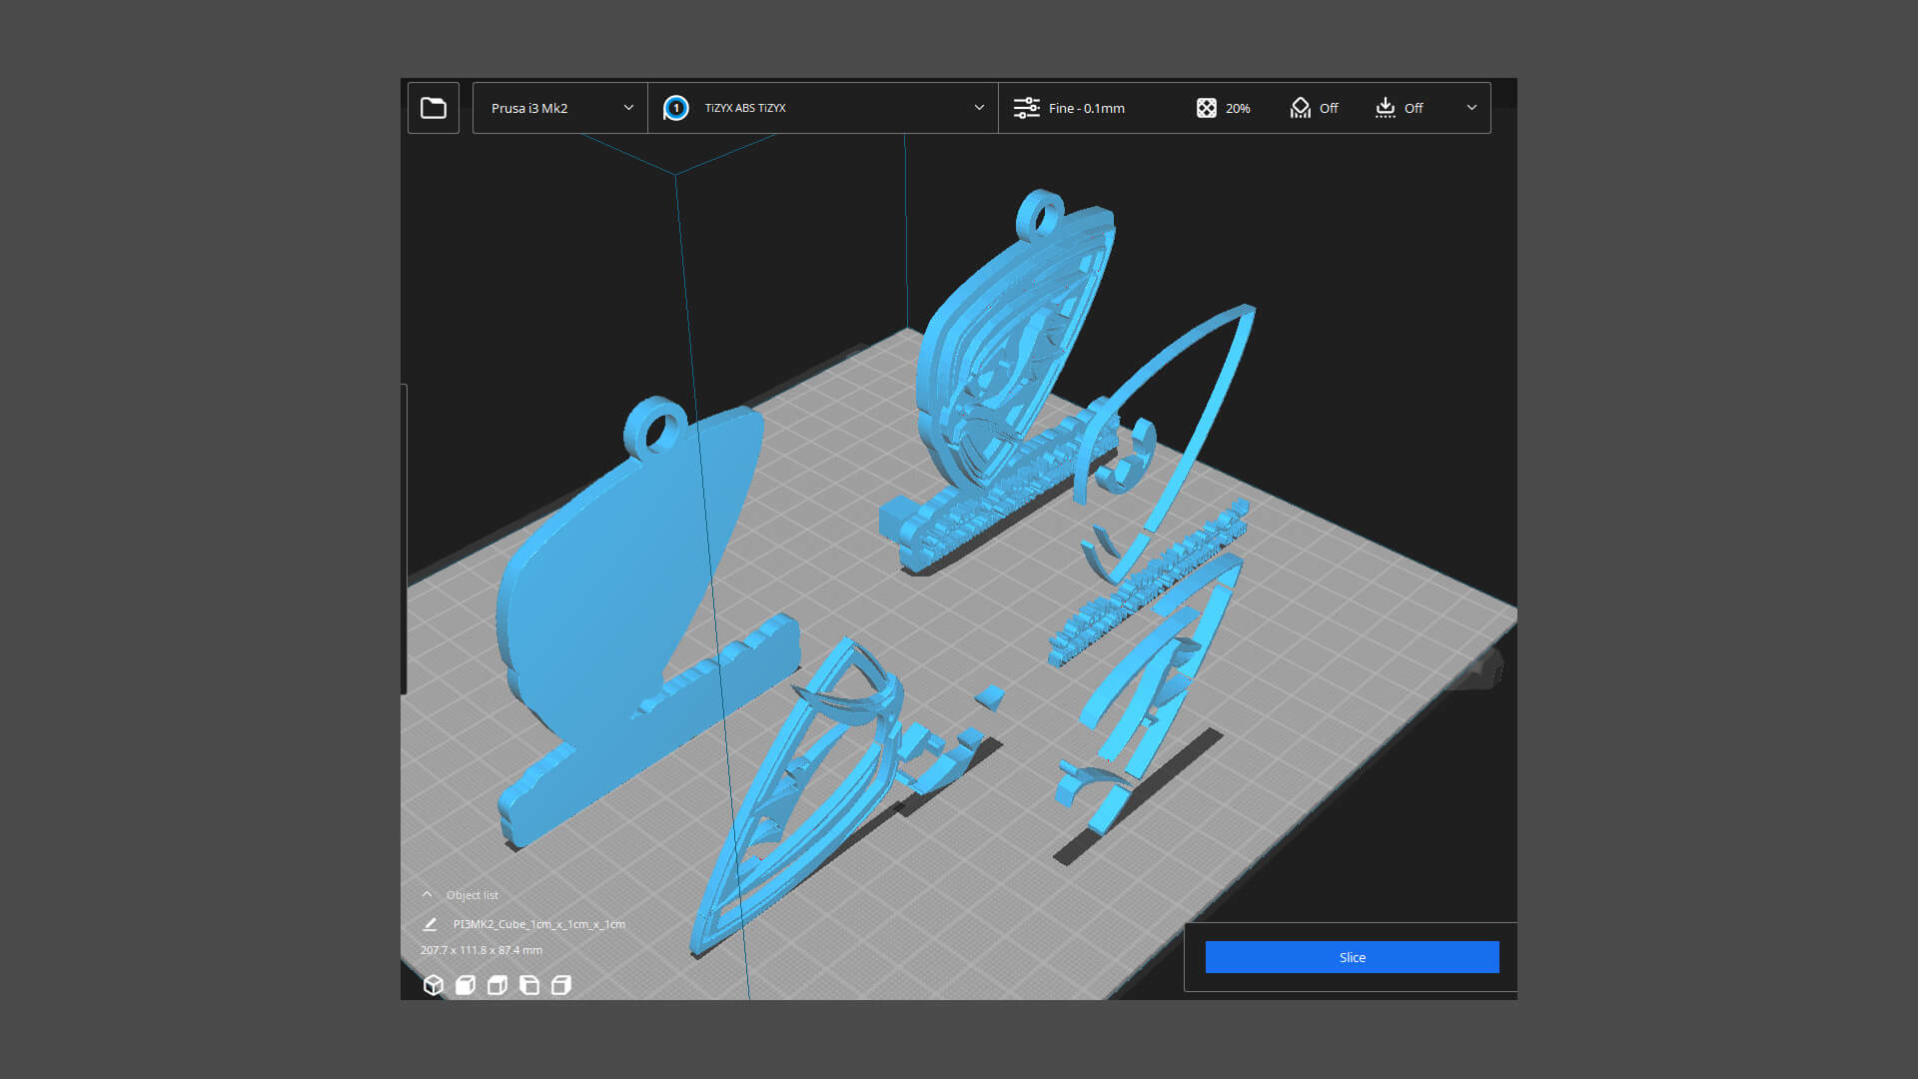Screen dimensions: 1918x1079
Task: Open the print settings sliders icon
Action: coord(1026,108)
